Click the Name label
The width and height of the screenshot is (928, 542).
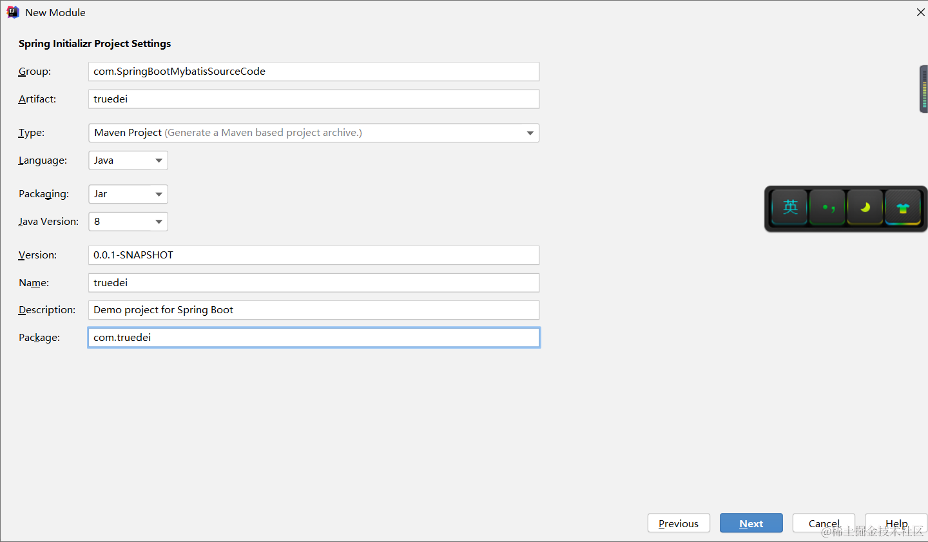pyautogui.click(x=34, y=283)
